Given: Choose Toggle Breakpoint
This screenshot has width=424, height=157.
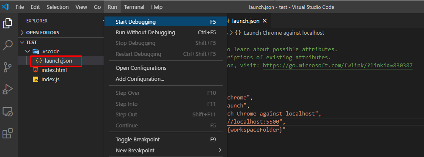Looking at the screenshot, I should pos(166,139).
